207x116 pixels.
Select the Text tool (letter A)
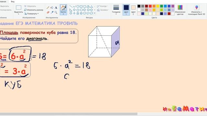click(56, 8)
